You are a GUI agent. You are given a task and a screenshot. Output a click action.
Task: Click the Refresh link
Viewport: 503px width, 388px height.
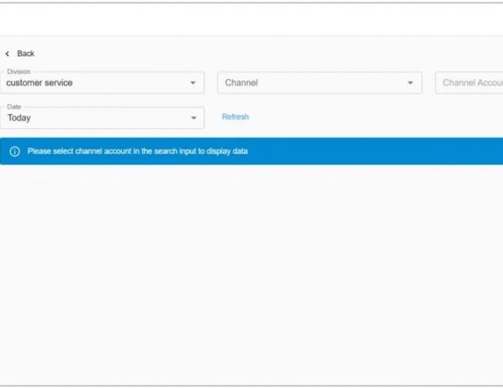tap(235, 117)
